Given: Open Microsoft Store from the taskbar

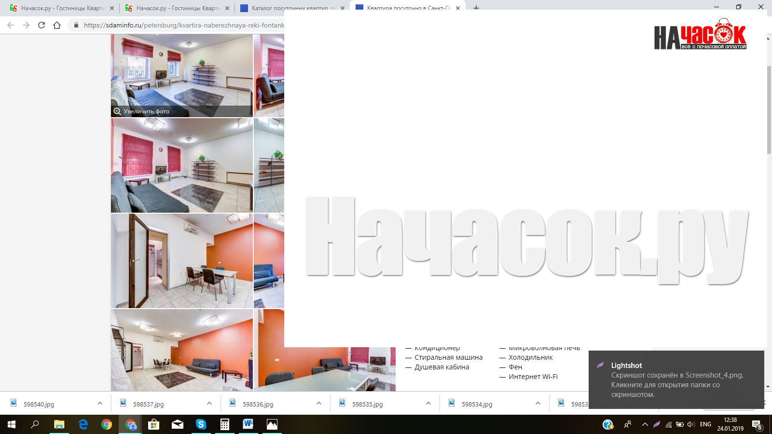Looking at the screenshot, I should [153, 424].
